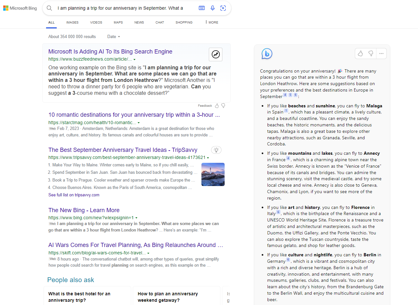This screenshot has height=305, width=418.
Task: Expand the buzzfeednews.com URL dropdown arrow
Action: pyautogui.click(x=134, y=59)
